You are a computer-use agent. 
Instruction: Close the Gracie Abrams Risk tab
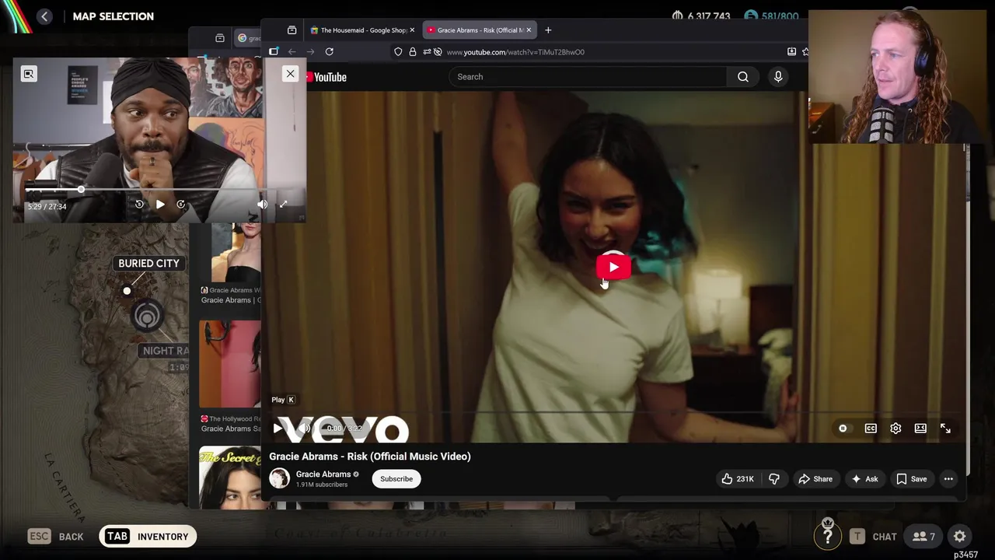point(529,30)
